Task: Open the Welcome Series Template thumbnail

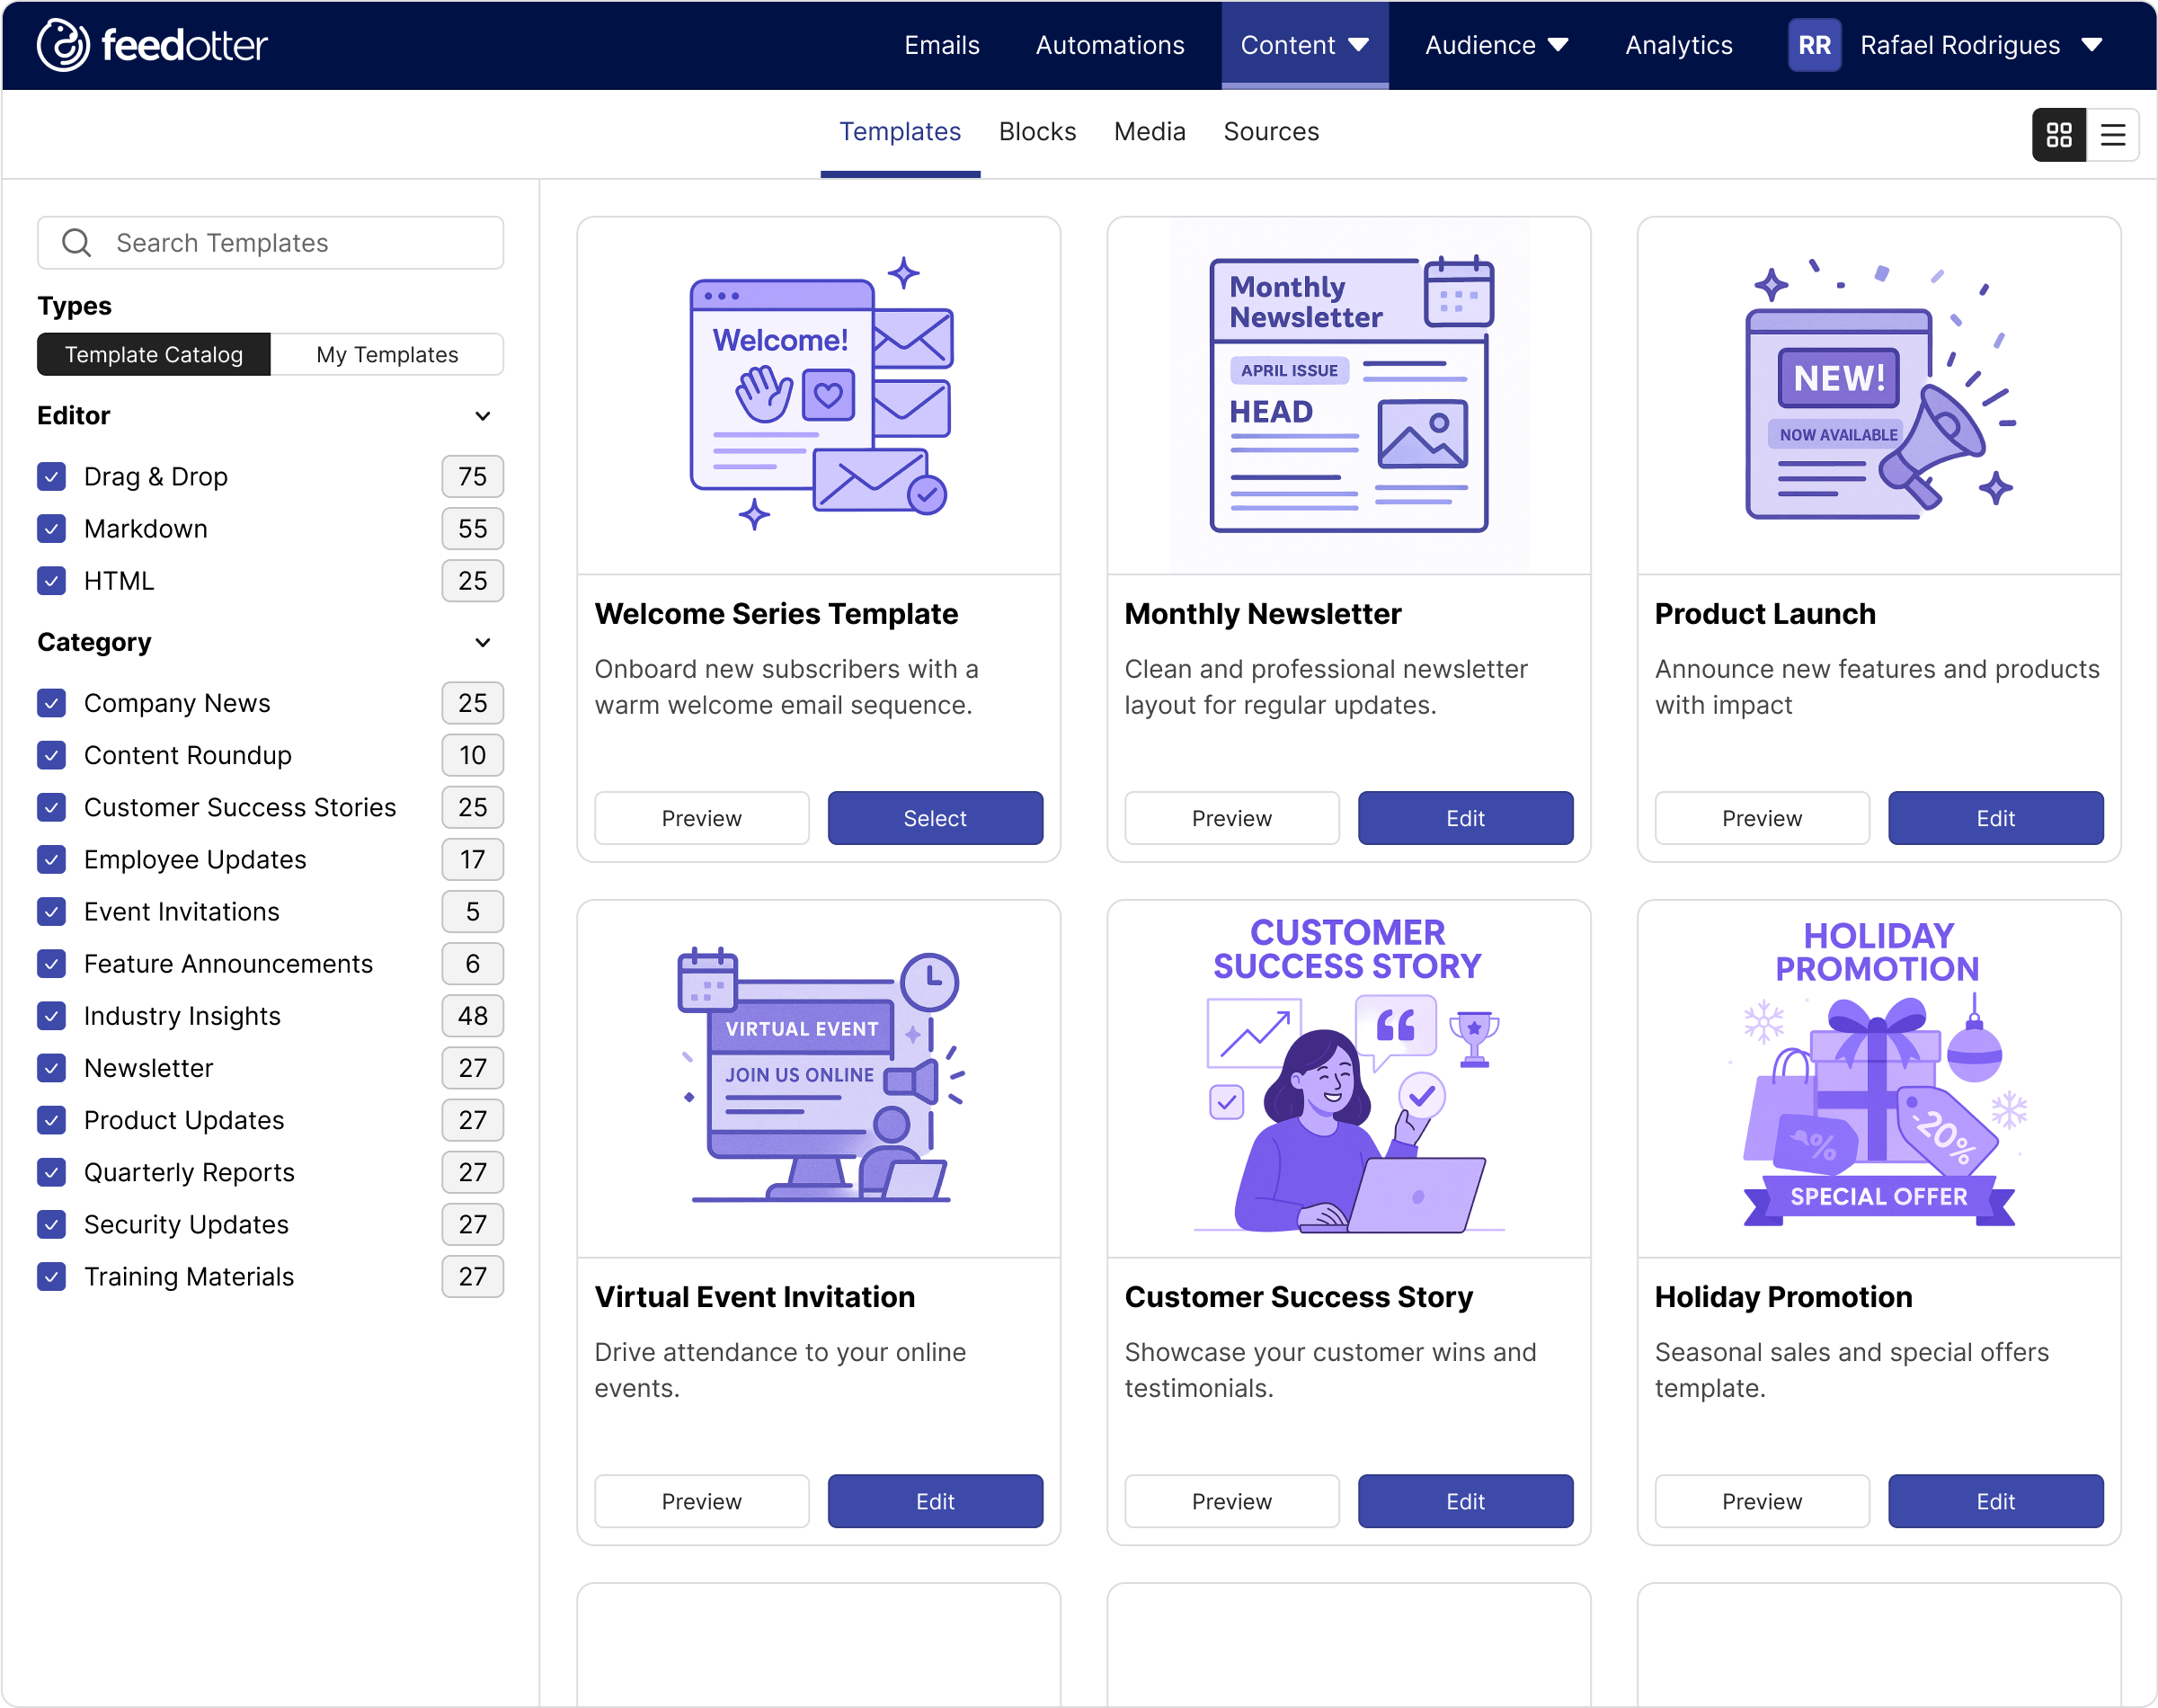Action: click(x=819, y=395)
